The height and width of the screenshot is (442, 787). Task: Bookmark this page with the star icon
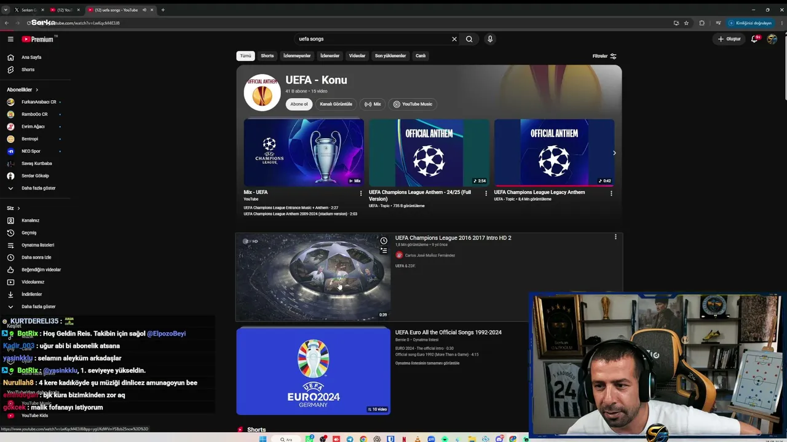point(686,23)
